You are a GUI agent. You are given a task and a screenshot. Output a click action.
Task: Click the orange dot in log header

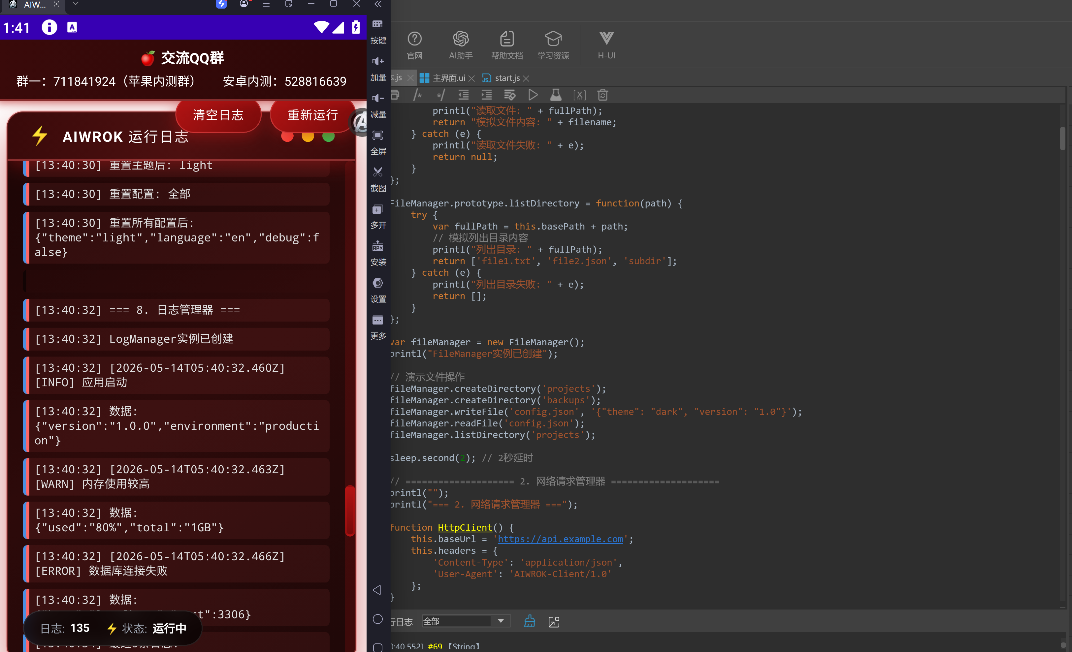click(x=308, y=137)
